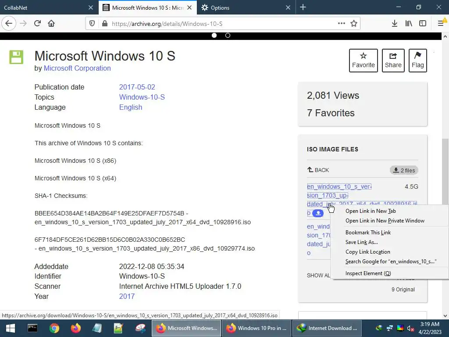Open the Command Prompt taskbar icon
This screenshot has width=449, height=337.
click(32, 328)
